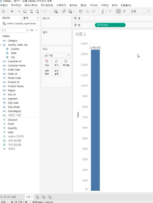Click the save disk icon
Viewport: 153px width, 203px height.
tap(25, 11)
